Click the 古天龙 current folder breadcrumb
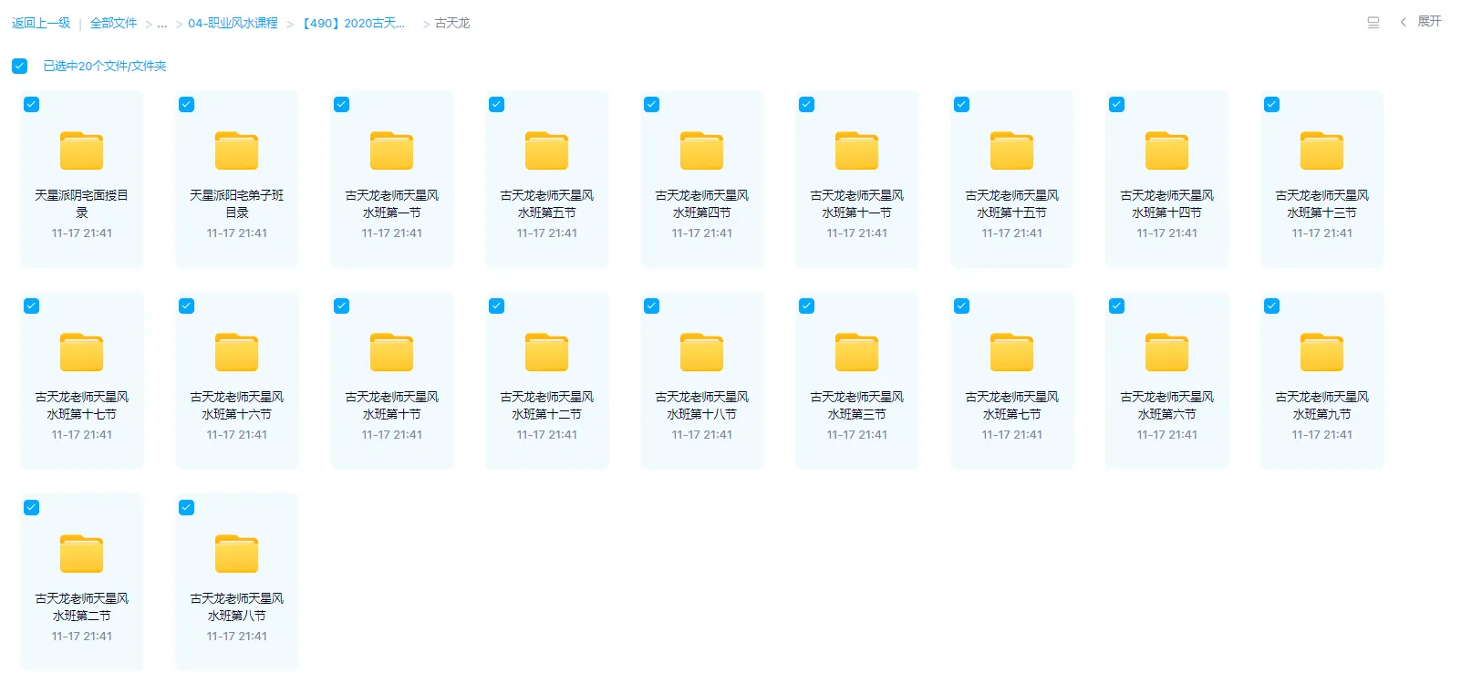Image resolution: width=1461 pixels, height=684 pixels. coord(452,23)
